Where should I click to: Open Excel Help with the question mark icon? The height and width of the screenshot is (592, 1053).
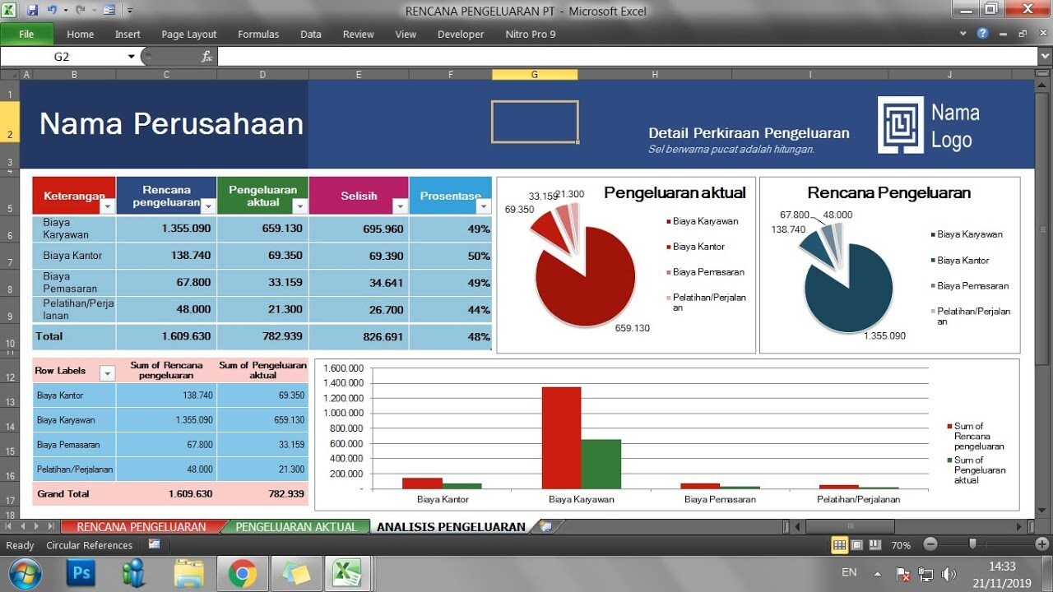pyautogui.click(x=983, y=34)
